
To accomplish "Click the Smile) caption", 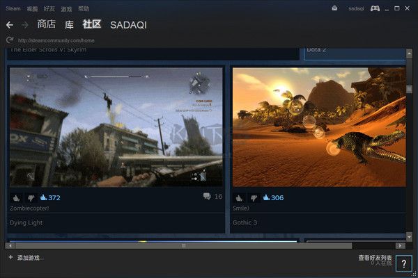I will point(241,208).
